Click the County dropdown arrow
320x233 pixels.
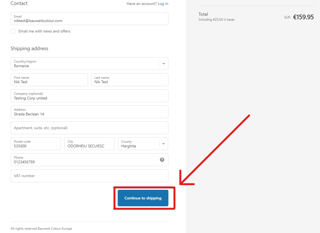pos(163,144)
